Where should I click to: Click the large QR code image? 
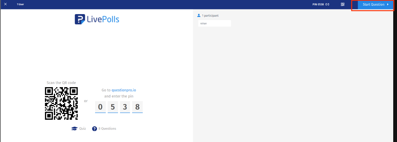coord(61,103)
